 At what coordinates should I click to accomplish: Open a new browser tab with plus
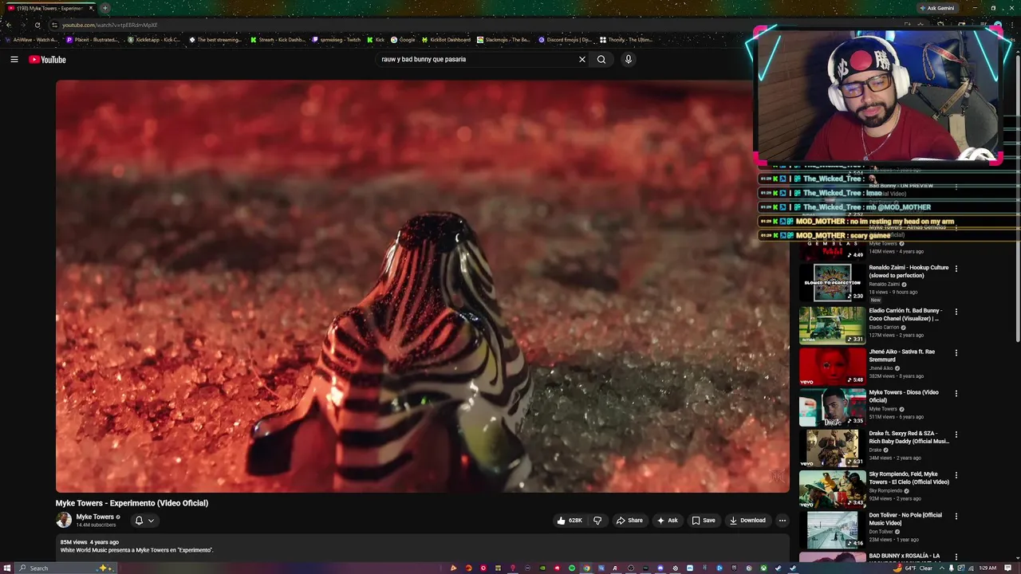pos(104,8)
